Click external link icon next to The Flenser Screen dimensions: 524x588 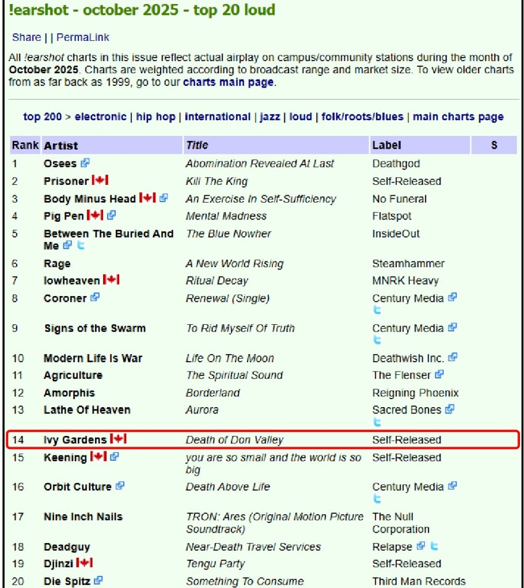coord(439,375)
